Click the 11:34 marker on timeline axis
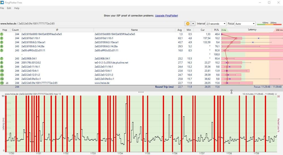The image size is (283, 155). point(120,153)
